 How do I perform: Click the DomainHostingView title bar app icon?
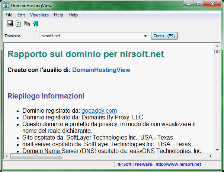click(x=6, y=6)
